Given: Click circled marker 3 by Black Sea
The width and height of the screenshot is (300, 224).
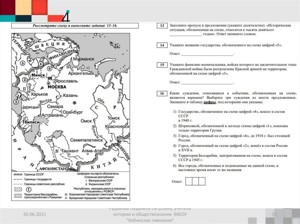Looking at the screenshot, I should [x=16, y=102].
